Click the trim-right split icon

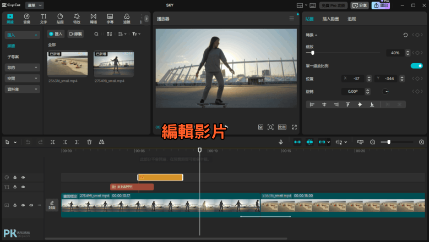click(x=77, y=142)
